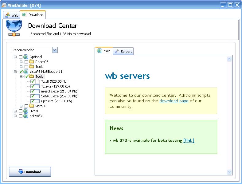Click the 7z.exe file icon

pos(37,86)
